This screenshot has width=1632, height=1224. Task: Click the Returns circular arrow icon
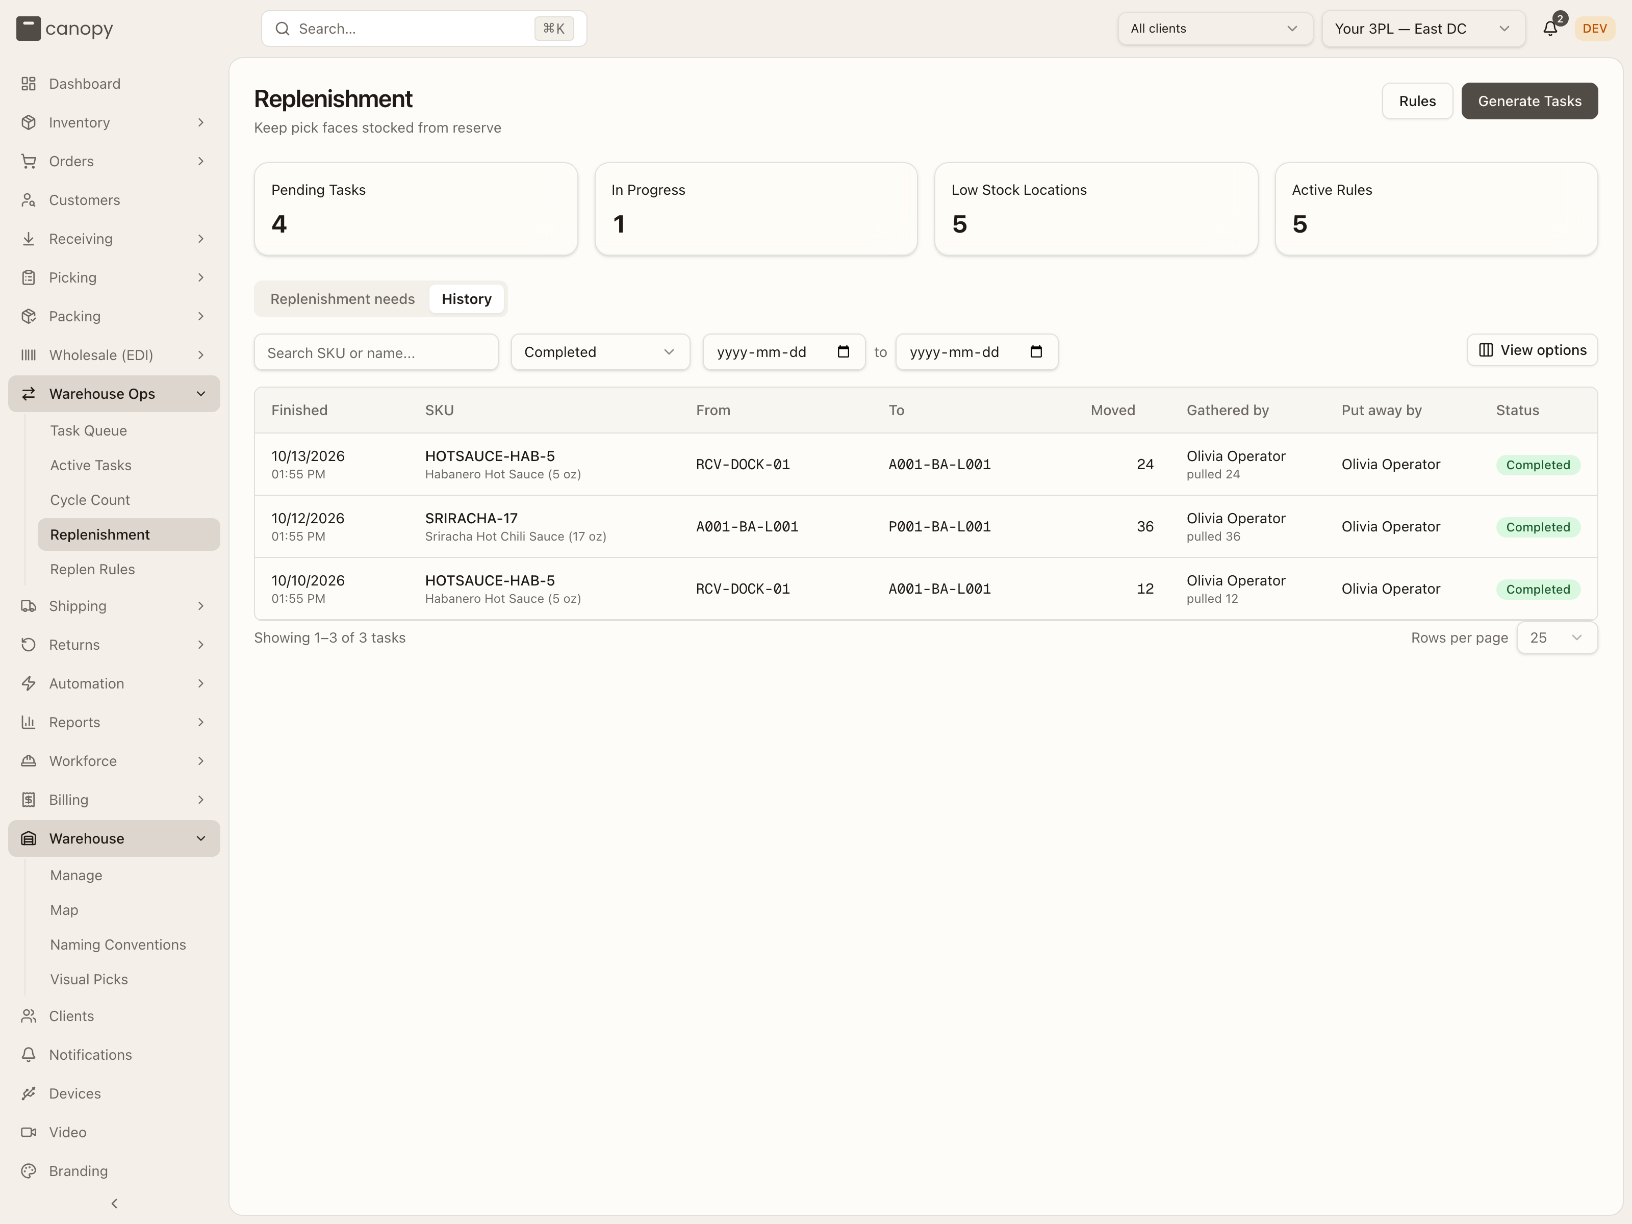point(29,645)
